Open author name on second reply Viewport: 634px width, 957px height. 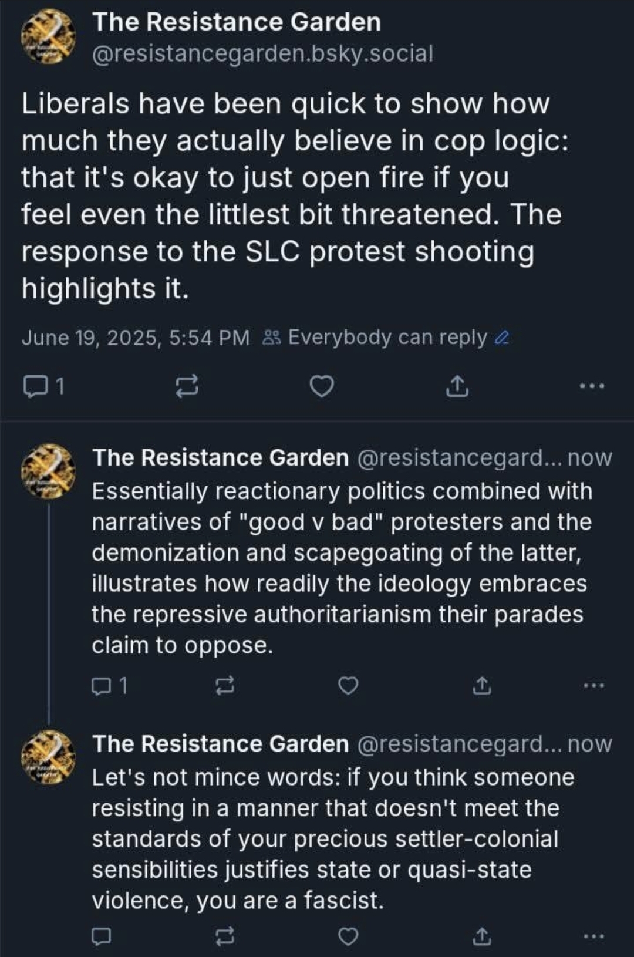point(220,744)
